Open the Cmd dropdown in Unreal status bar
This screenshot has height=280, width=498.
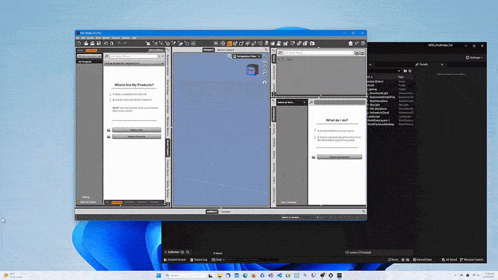point(218,259)
